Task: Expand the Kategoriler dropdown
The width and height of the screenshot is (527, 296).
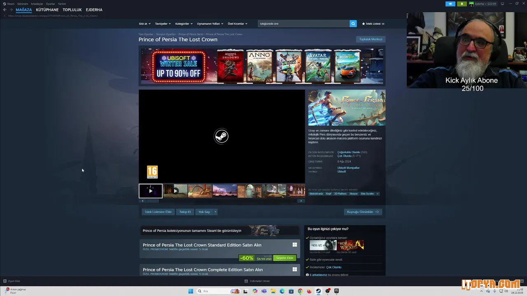Action: pos(184,24)
